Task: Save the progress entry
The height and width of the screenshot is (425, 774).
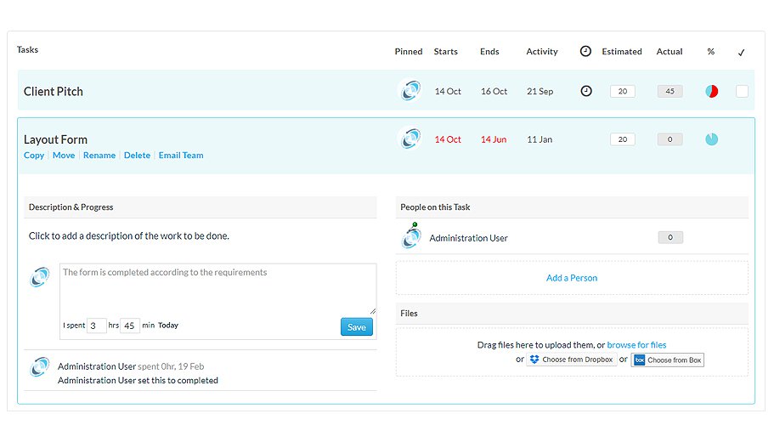Action: pyautogui.click(x=357, y=327)
